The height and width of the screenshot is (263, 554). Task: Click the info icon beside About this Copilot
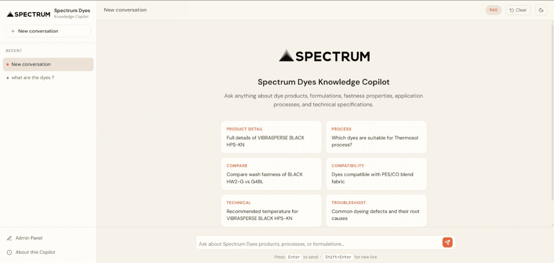coord(9,252)
